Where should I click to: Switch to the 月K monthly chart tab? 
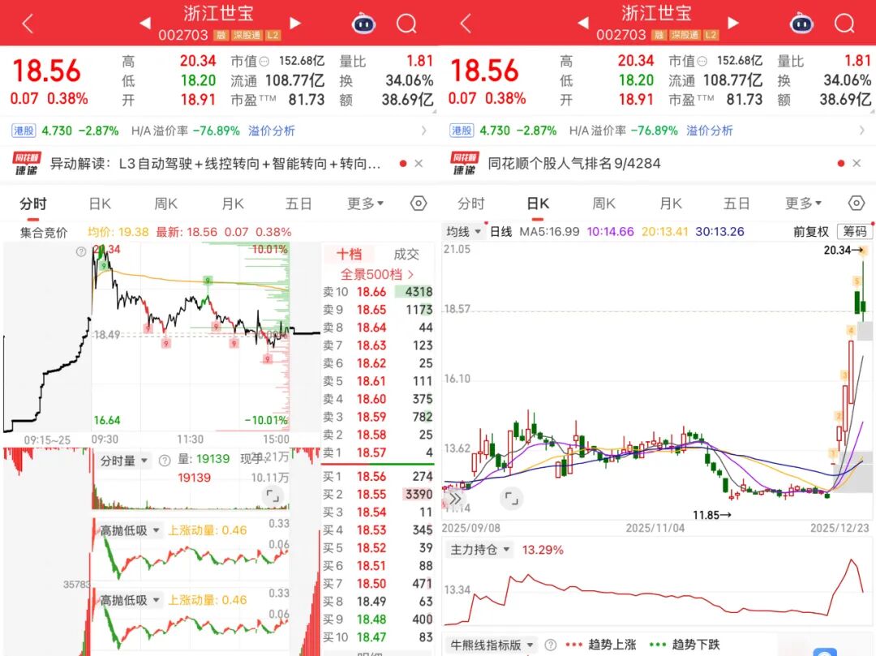tap(232, 204)
